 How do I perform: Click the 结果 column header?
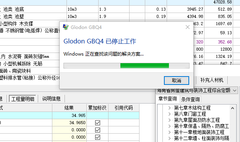(69, 108)
